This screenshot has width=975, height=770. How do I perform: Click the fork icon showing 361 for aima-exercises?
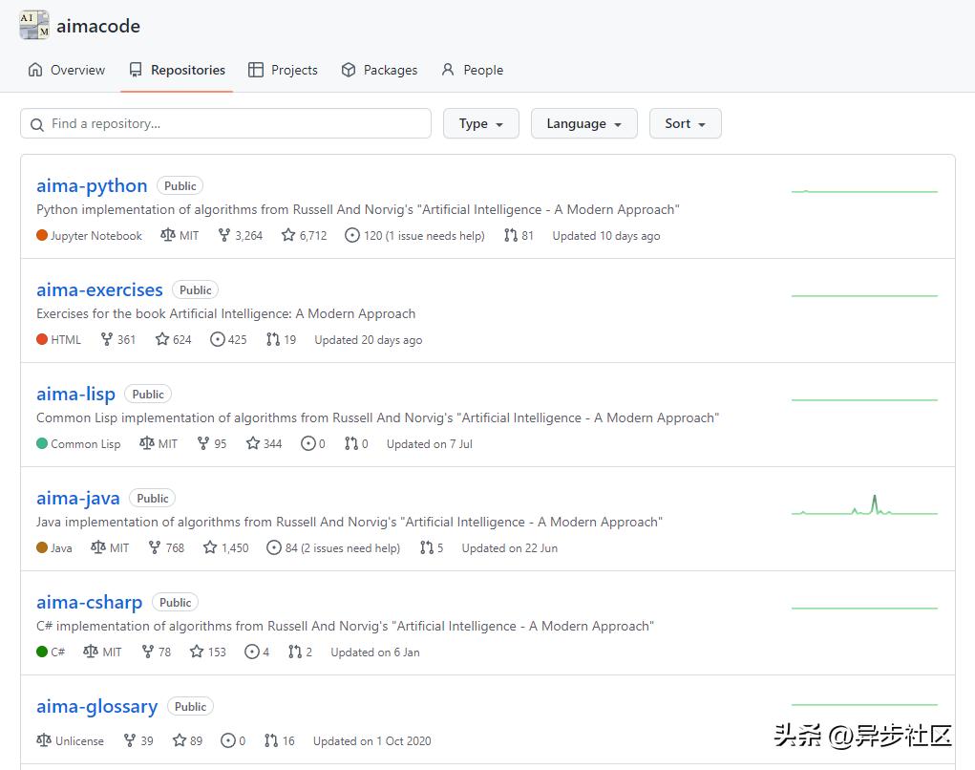[107, 339]
